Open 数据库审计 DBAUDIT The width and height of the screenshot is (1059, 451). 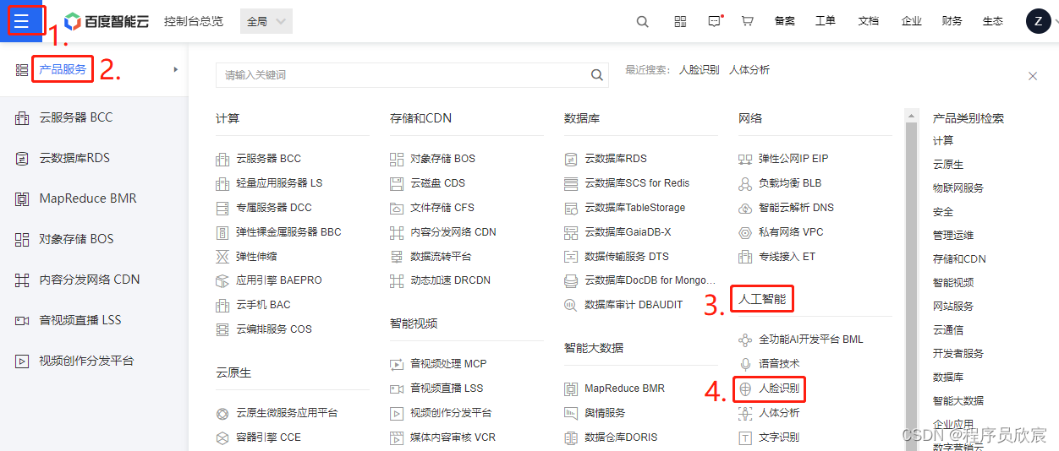pyautogui.click(x=634, y=305)
